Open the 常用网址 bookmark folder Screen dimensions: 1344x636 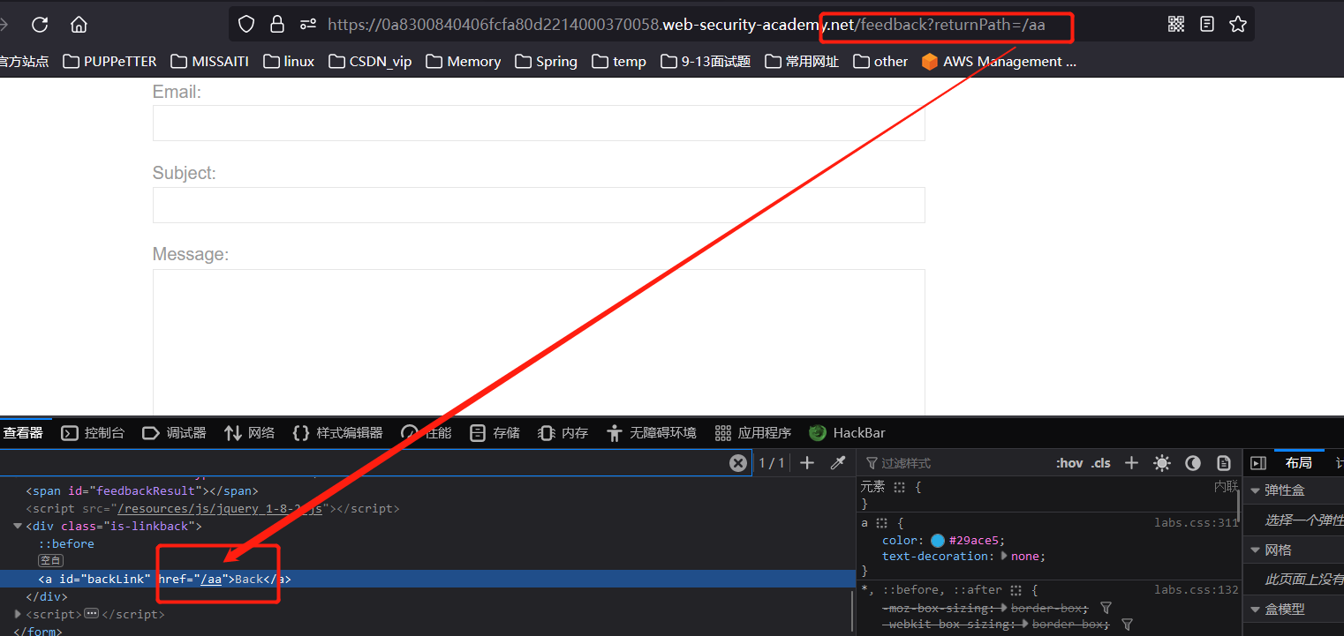coord(802,62)
